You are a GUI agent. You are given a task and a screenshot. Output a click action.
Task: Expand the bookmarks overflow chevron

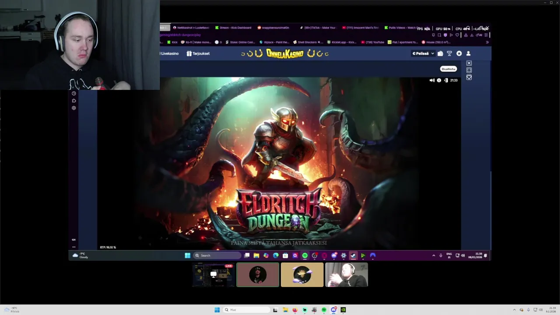coord(487,42)
